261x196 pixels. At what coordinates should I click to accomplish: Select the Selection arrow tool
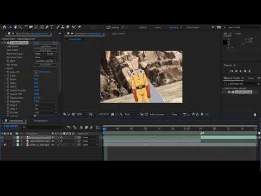(10, 27)
